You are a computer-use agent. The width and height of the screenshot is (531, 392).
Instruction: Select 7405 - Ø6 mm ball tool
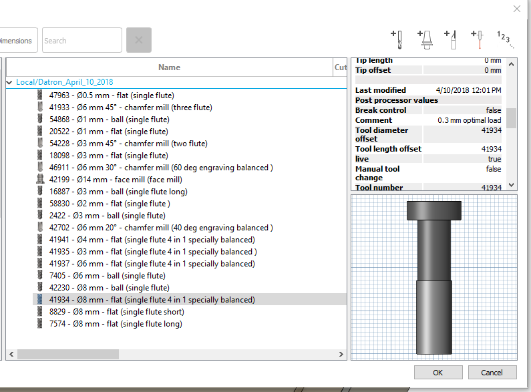point(108,276)
